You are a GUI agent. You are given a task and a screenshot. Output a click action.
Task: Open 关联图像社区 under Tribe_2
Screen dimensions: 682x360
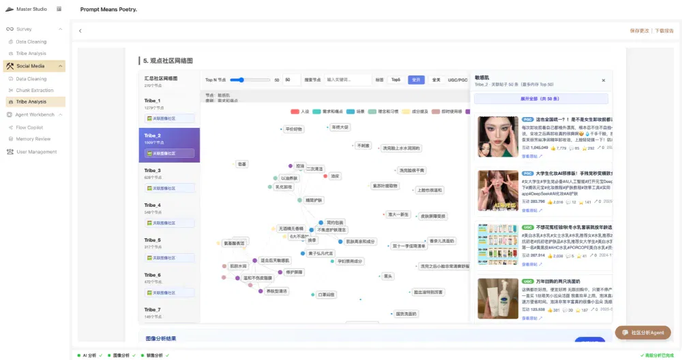[x=169, y=153]
